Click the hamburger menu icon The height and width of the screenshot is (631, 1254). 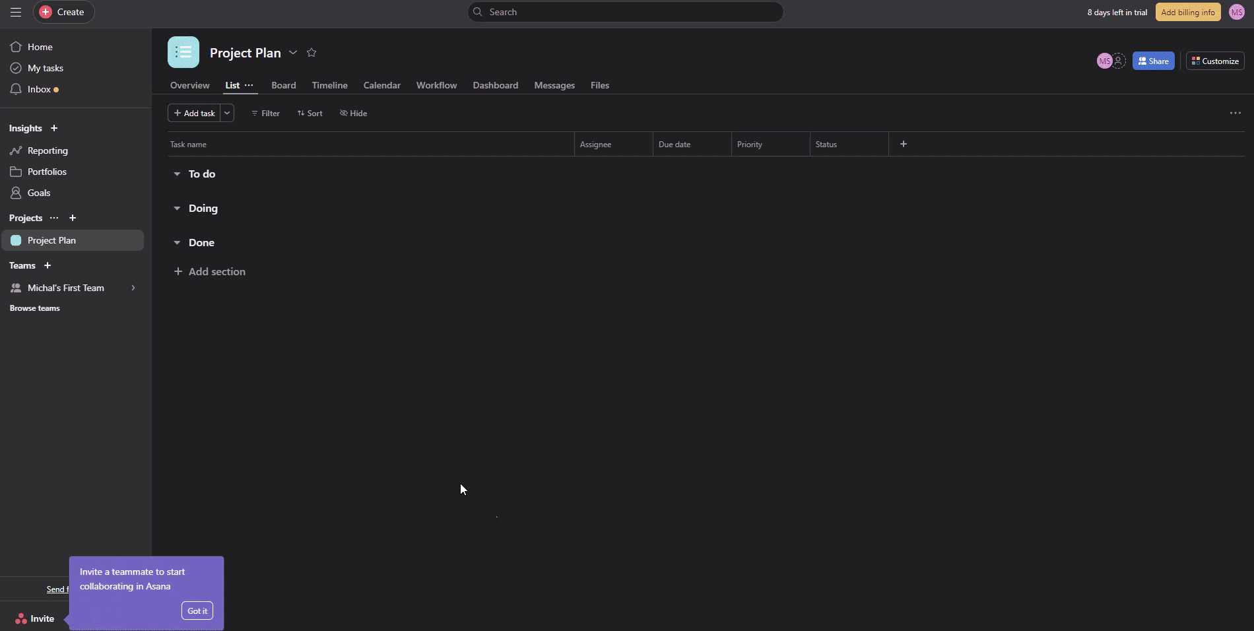pyautogui.click(x=16, y=12)
